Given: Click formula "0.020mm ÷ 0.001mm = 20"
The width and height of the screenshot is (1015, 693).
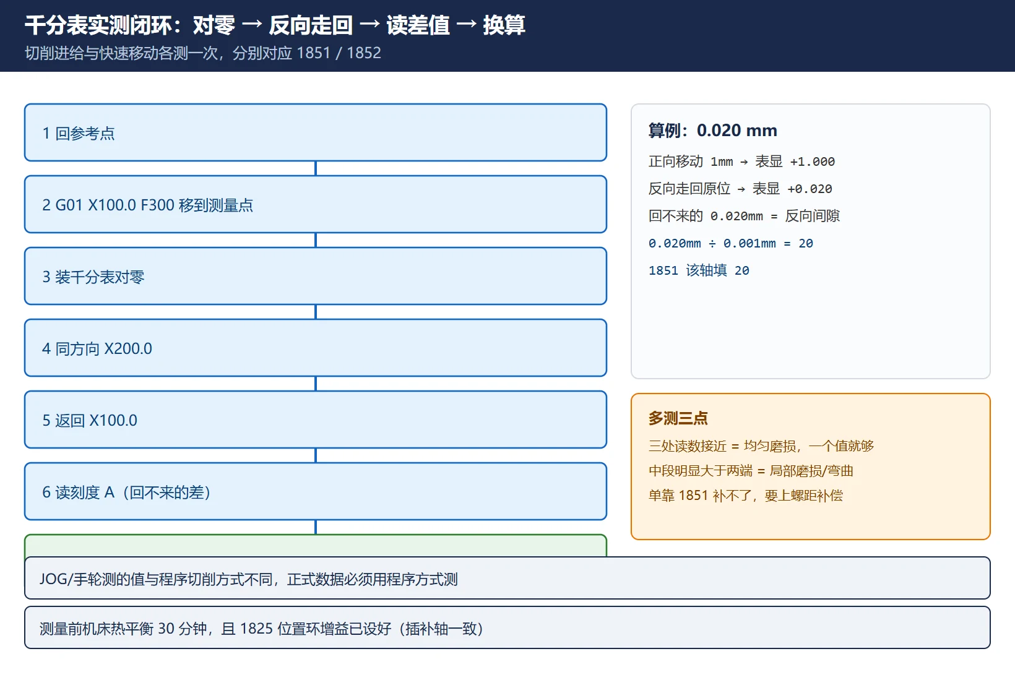Looking at the screenshot, I should coord(731,243).
